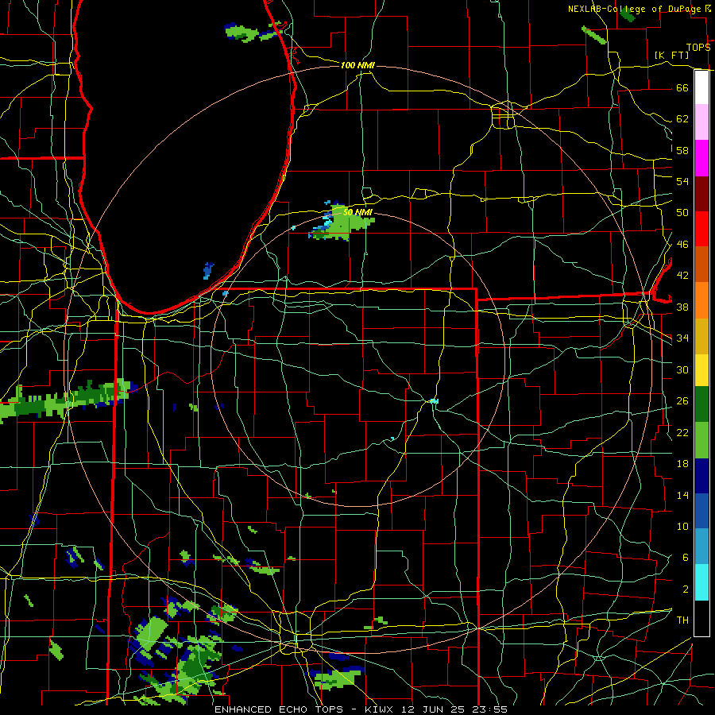Click the TOPS legend title
Image resolution: width=715 pixels, height=715 pixels.
click(698, 47)
